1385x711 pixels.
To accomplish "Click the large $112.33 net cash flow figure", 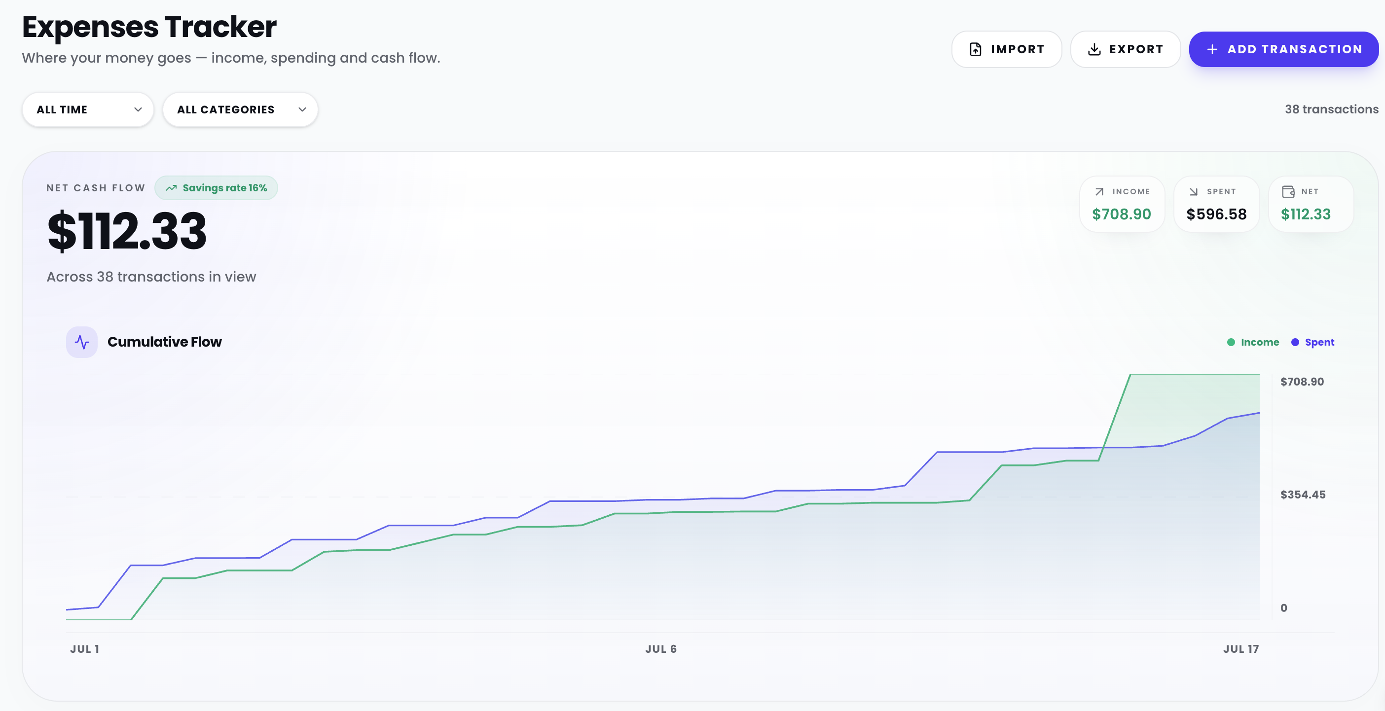I will click(x=127, y=231).
